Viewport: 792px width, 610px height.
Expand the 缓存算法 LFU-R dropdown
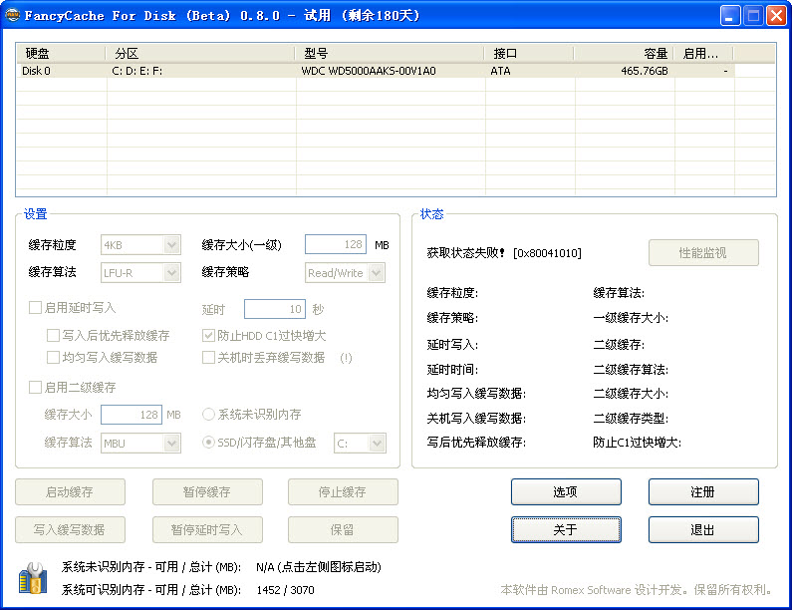pos(140,272)
